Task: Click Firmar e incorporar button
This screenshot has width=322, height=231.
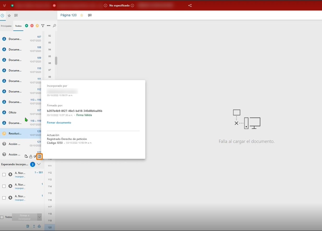Action: point(25,217)
